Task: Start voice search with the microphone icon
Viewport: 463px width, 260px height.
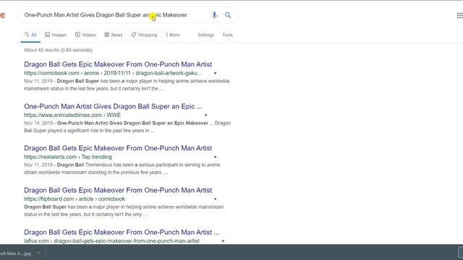Action: point(214,15)
